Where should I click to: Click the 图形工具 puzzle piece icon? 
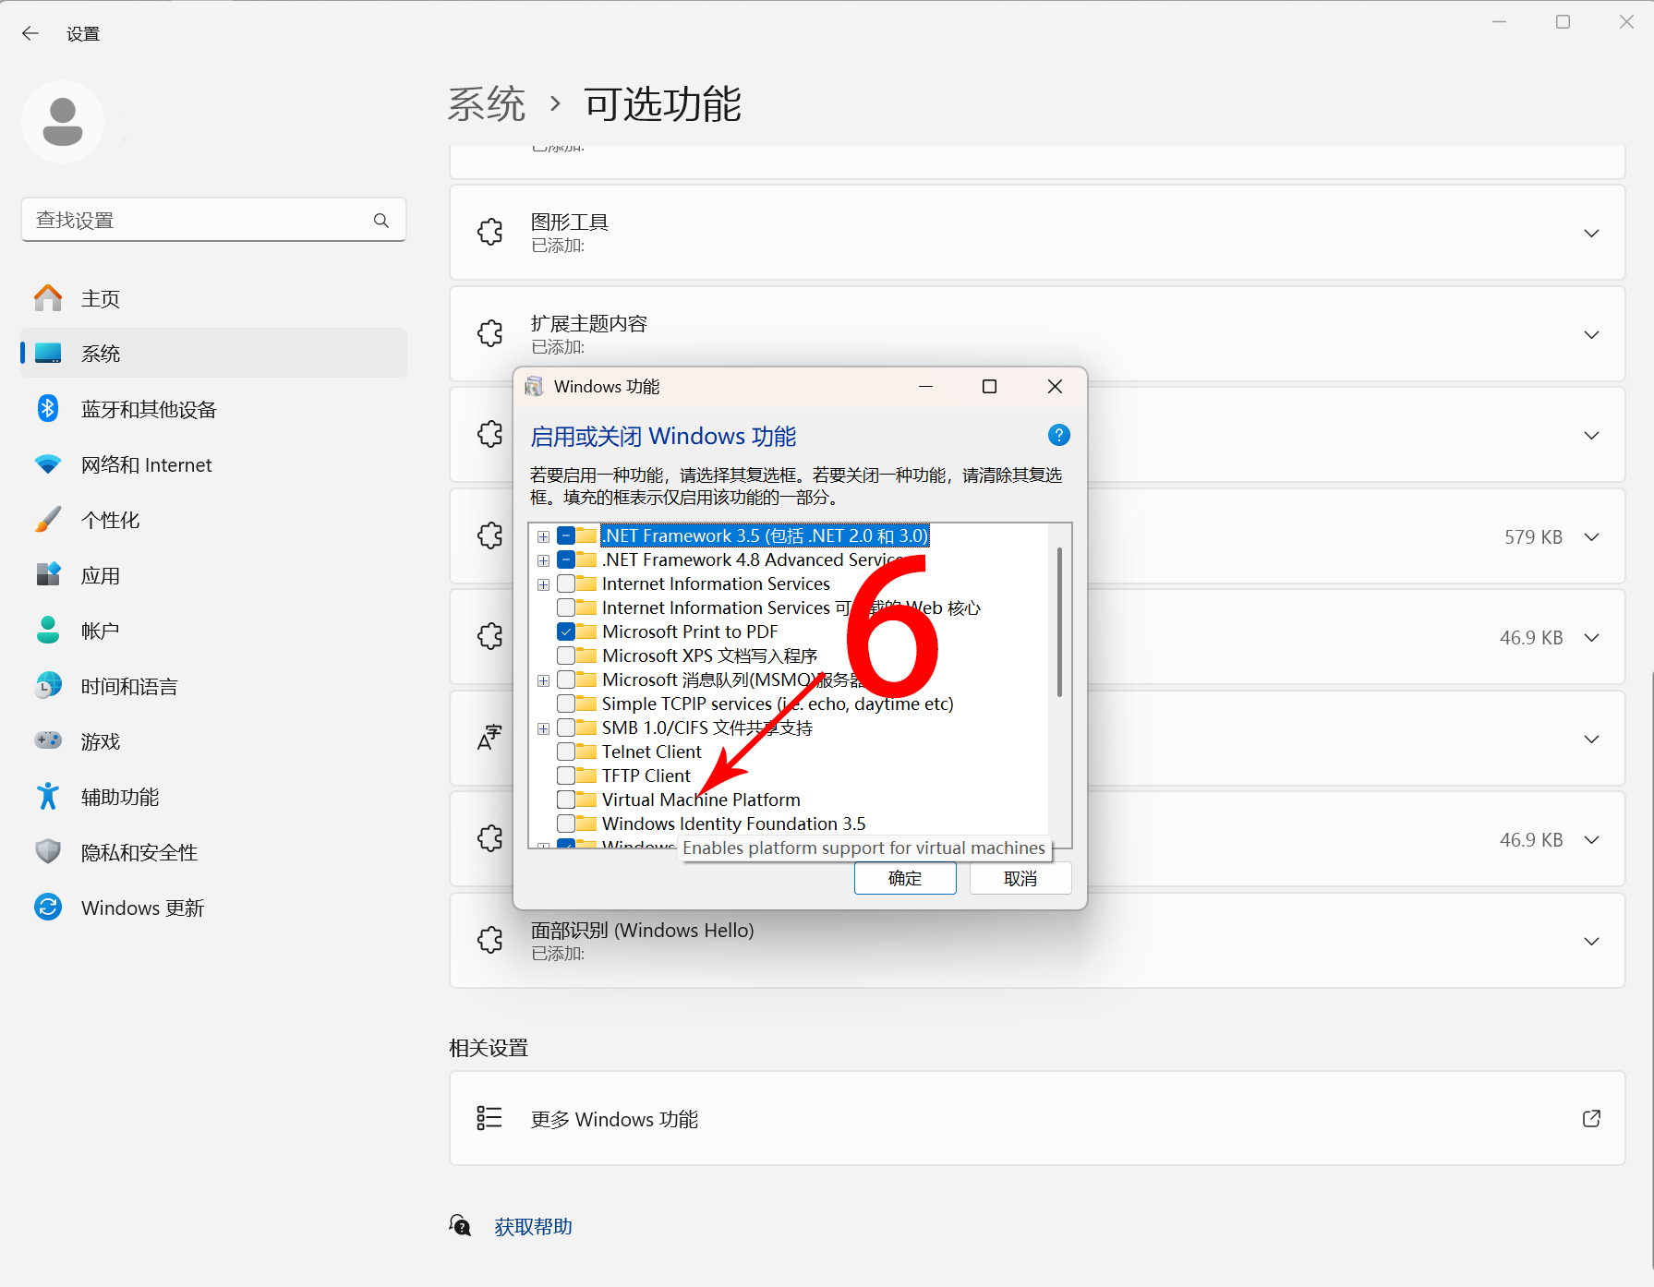coord(490,232)
